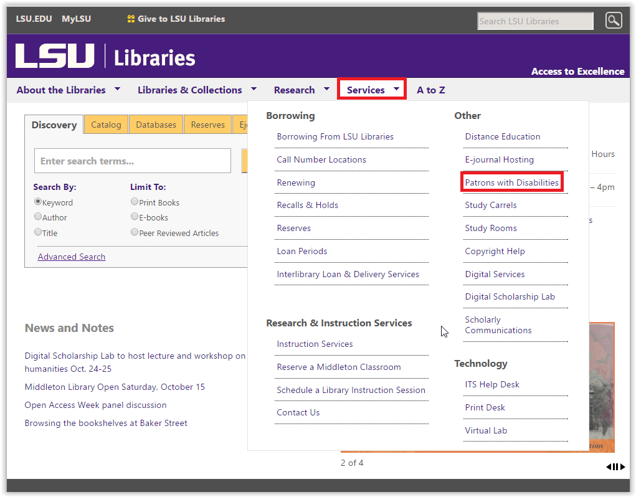Viewport: 636px width, 497px height.
Task: Select the Keyword radio button
Action: pos(38,201)
